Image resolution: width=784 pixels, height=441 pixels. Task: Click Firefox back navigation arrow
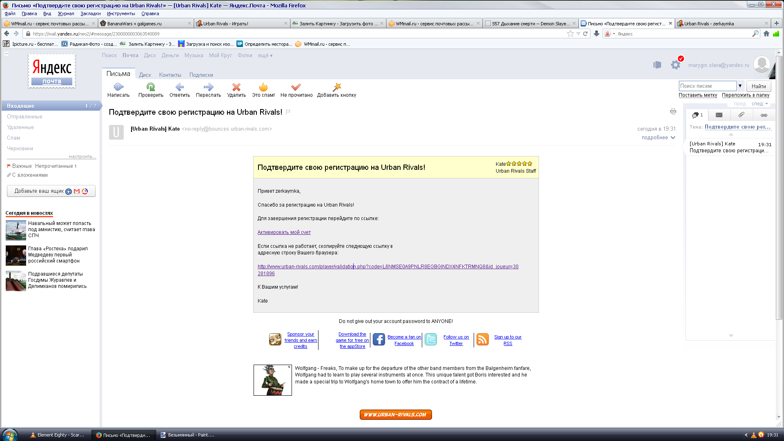point(7,34)
